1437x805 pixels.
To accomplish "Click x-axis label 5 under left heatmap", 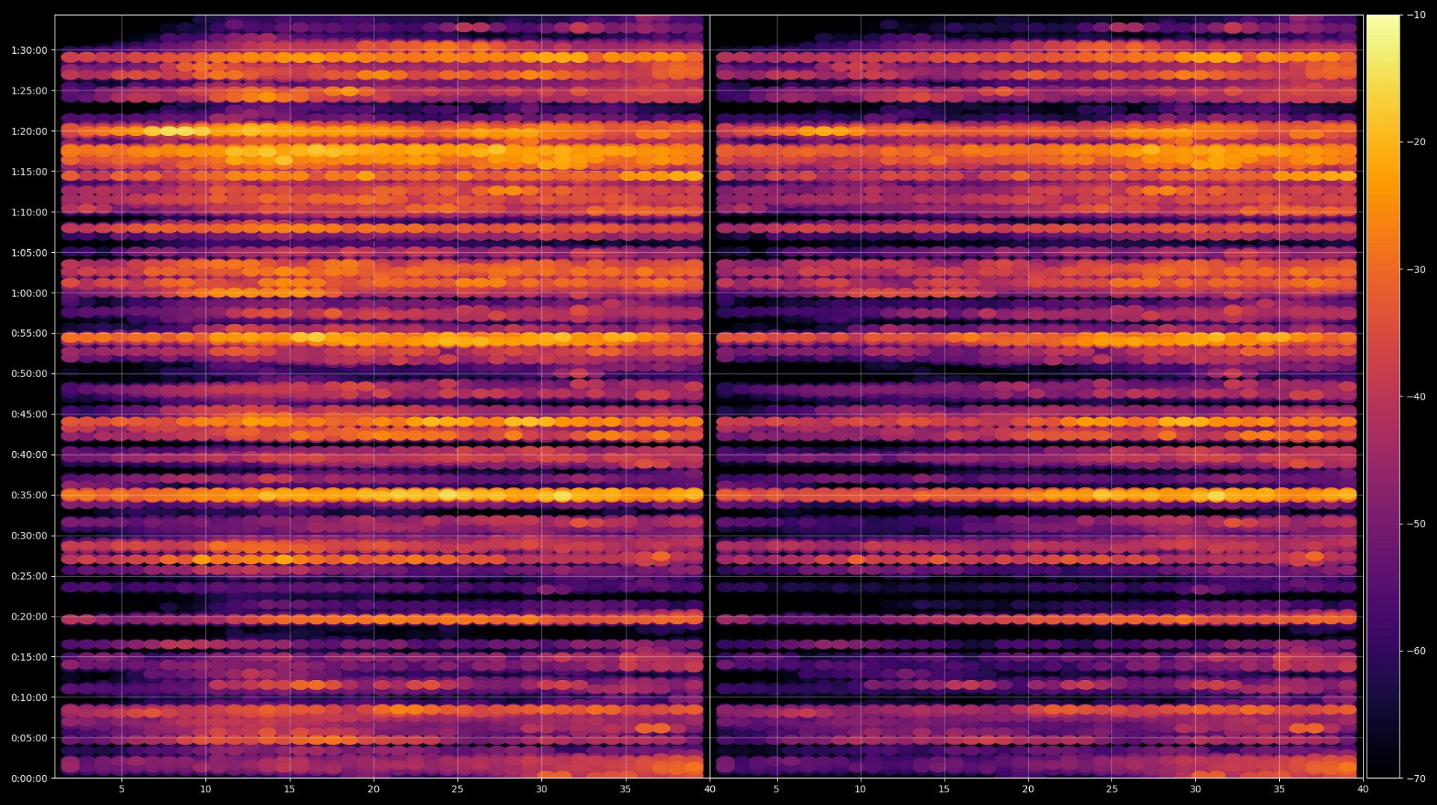I will click(122, 789).
